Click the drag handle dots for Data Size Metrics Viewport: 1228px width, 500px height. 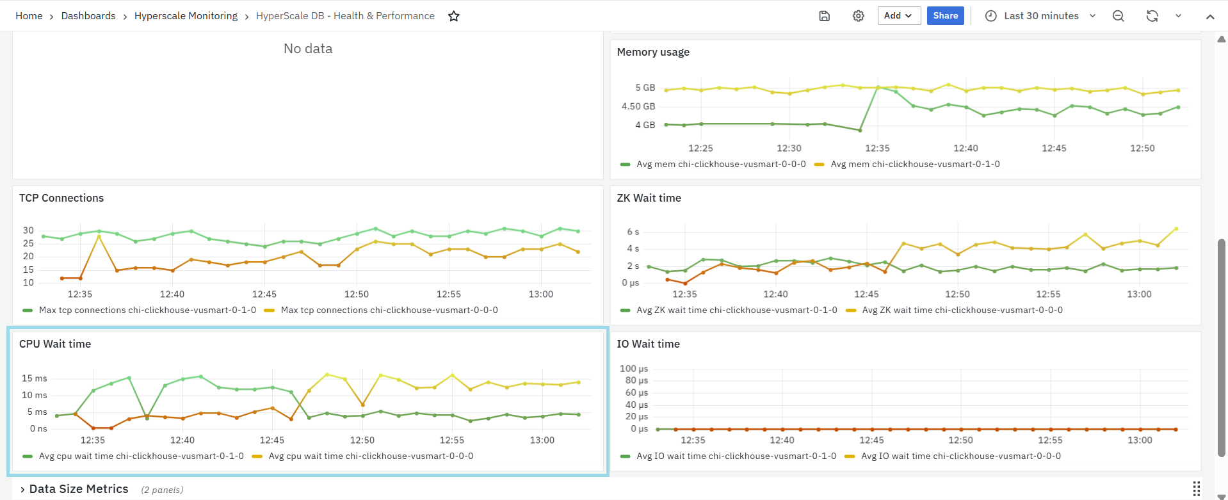(x=1196, y=488)
